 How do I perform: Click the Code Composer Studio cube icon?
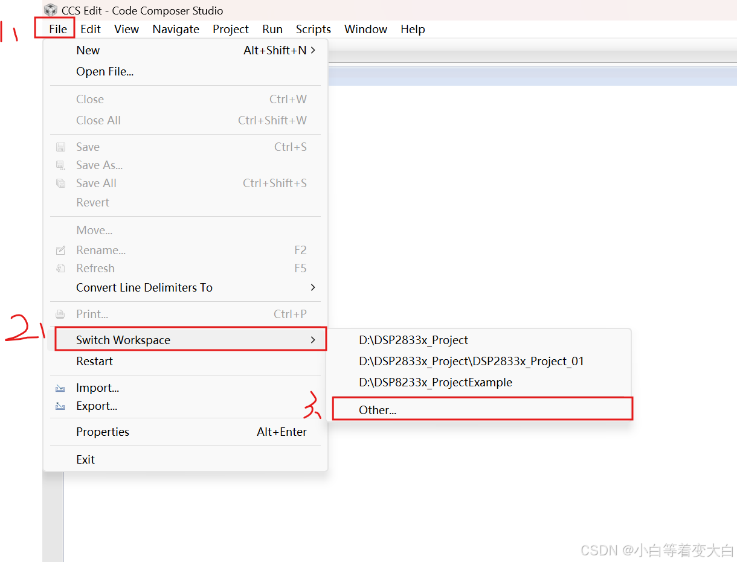51,10
